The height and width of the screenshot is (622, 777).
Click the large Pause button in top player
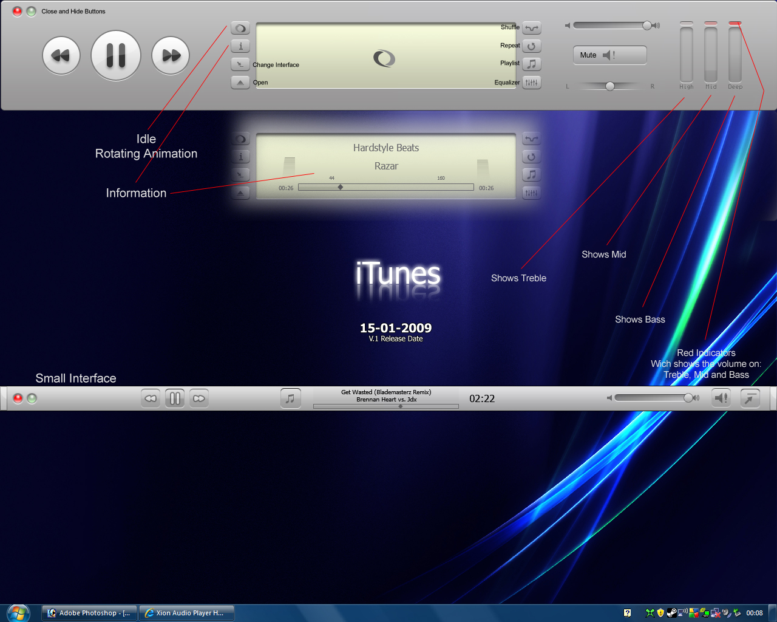(116, 55)
